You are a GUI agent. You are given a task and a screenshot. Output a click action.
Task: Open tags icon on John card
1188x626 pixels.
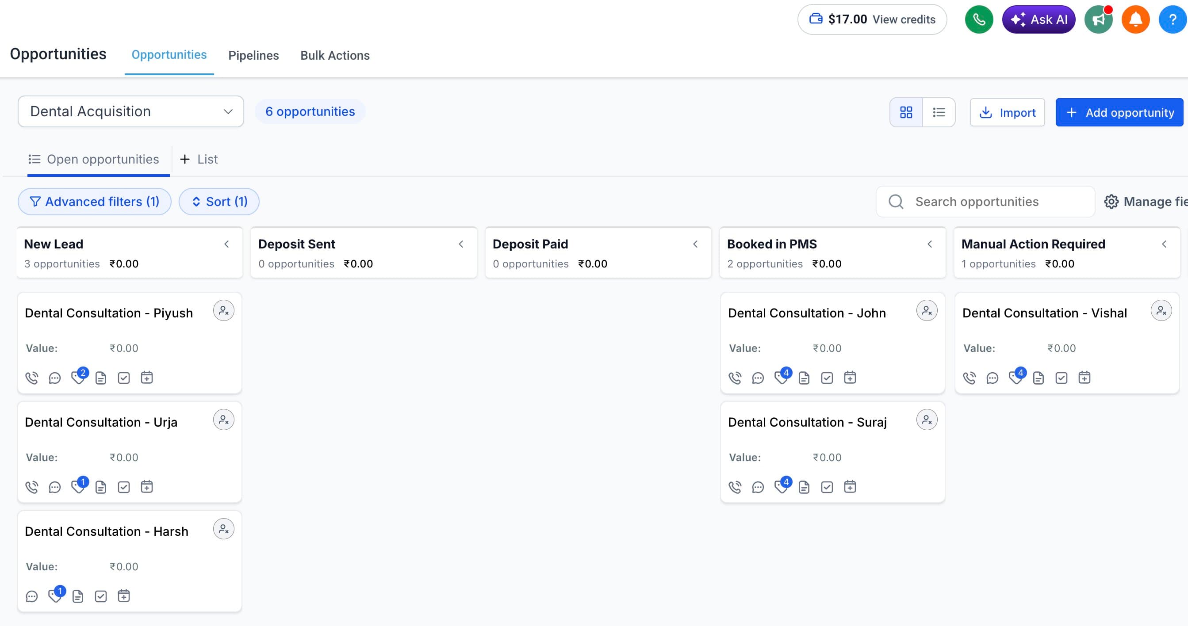(782, 377)
